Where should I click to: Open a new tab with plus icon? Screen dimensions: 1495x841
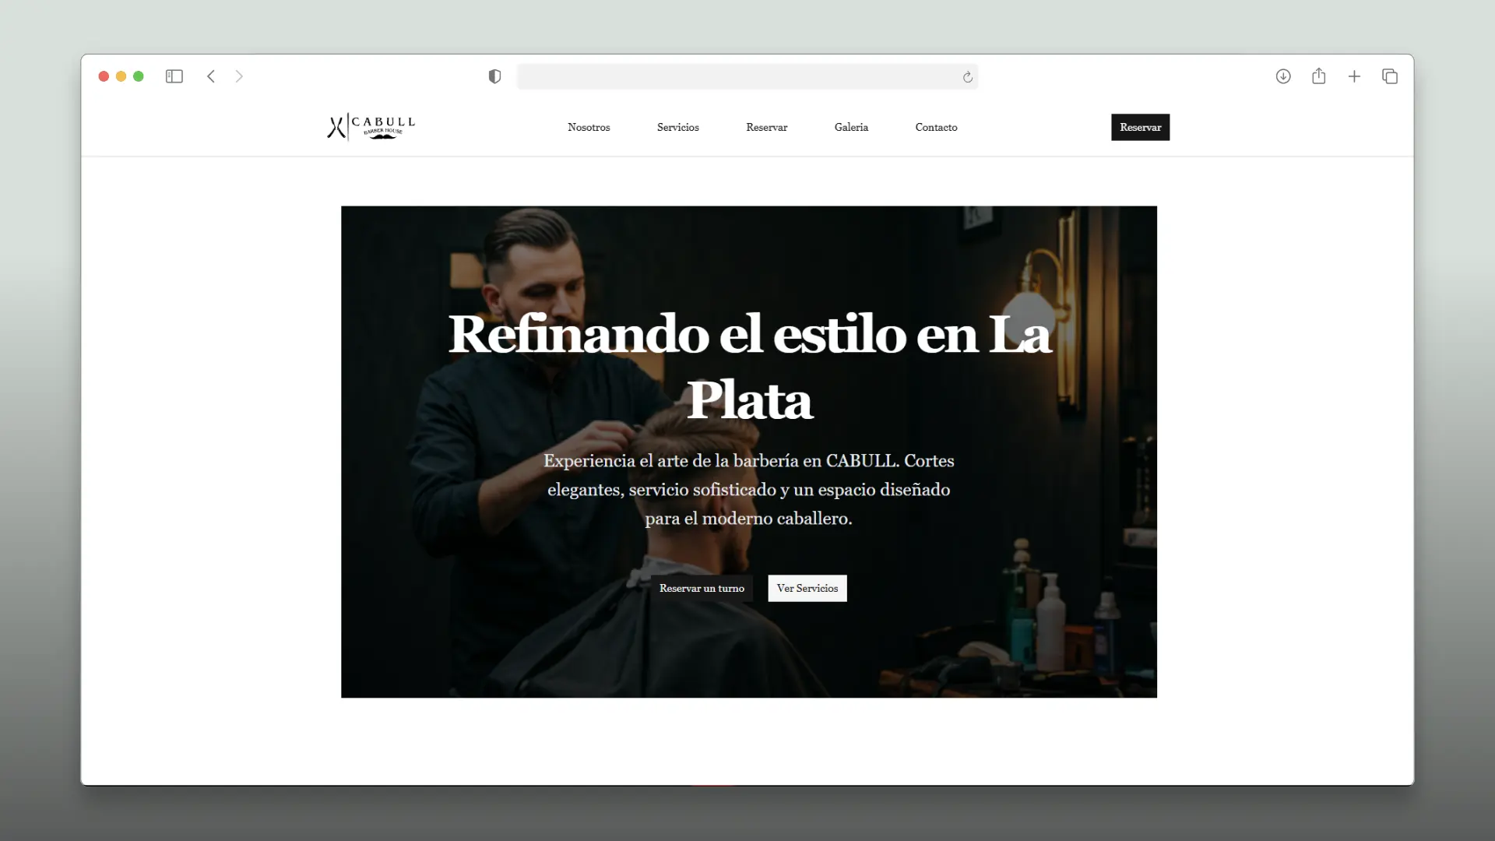[x=1354, y=76]
